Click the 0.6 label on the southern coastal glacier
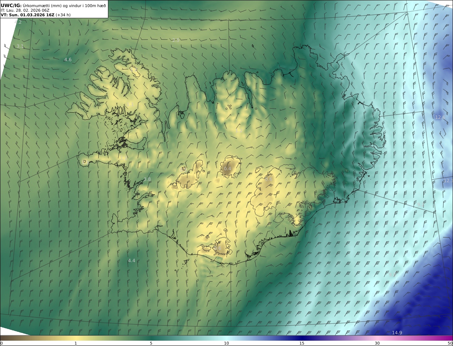 217,248
